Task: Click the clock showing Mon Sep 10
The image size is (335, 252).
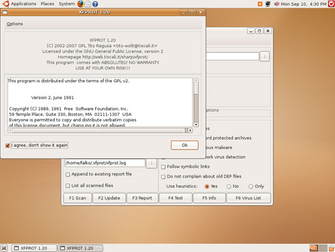Action: coord(303,4)
